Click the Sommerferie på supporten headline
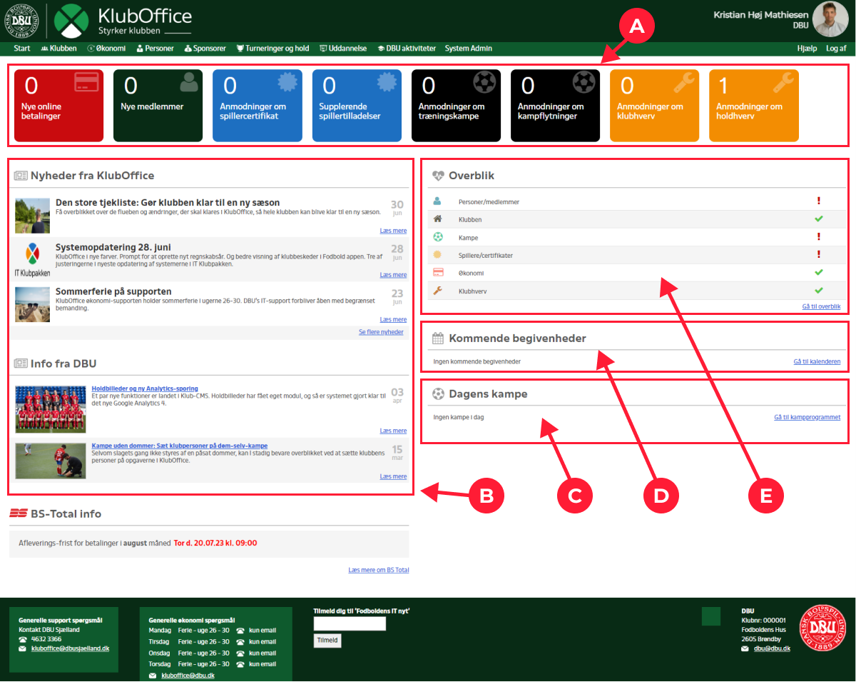 click(113, 291)
